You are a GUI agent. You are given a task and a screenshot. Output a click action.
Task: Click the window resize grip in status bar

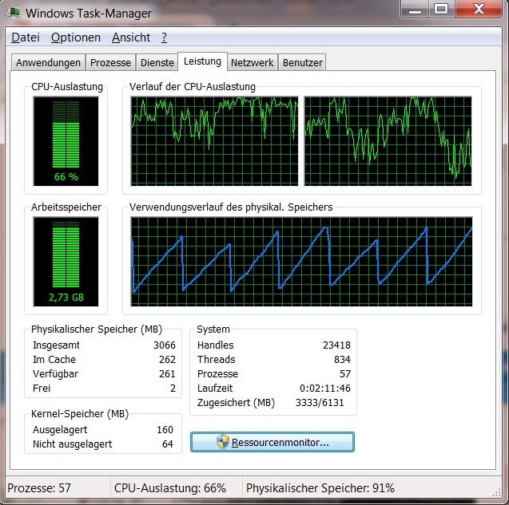point(496,492)
